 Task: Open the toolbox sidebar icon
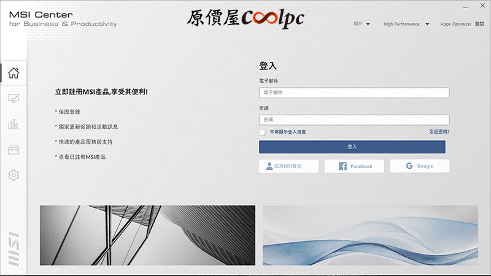[x=14, y=150]
